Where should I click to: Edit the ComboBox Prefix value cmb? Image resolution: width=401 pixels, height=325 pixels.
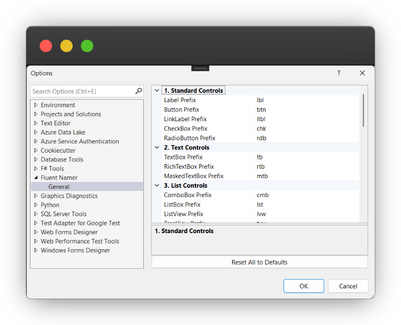click(x=263, y=195)
